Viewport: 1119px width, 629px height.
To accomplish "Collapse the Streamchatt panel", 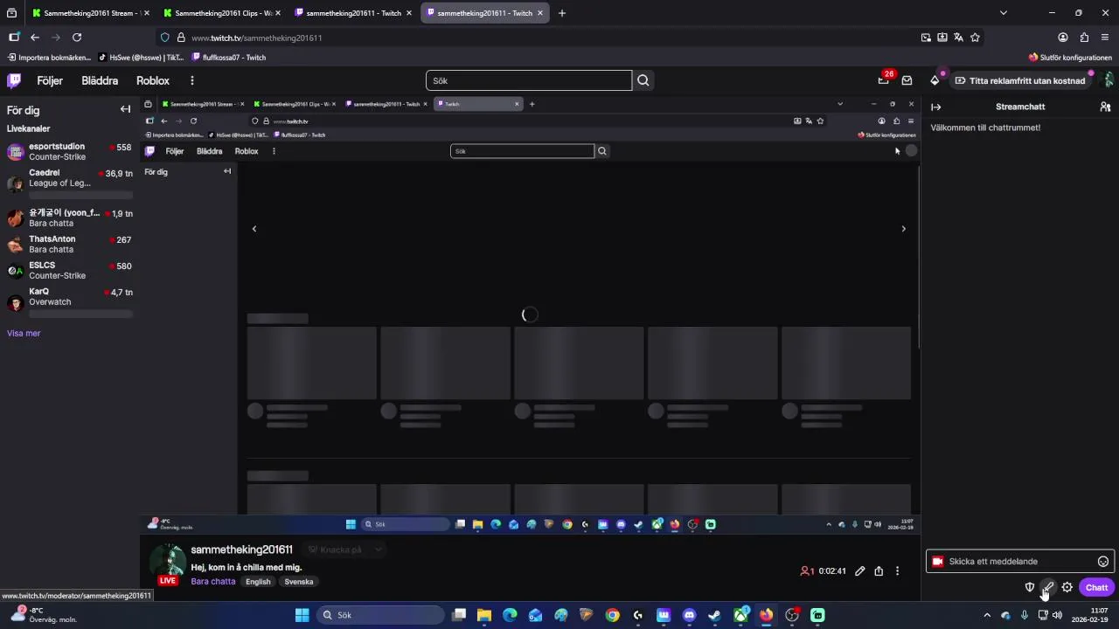I will [x=935, y=107].
